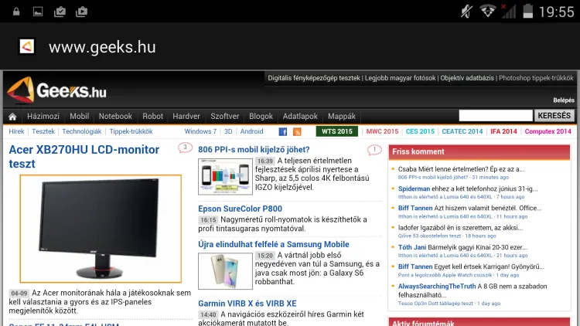The width and height of the screenshot is (580, 326).
Task: Open the Blogok menu
Action: (261, 116)
